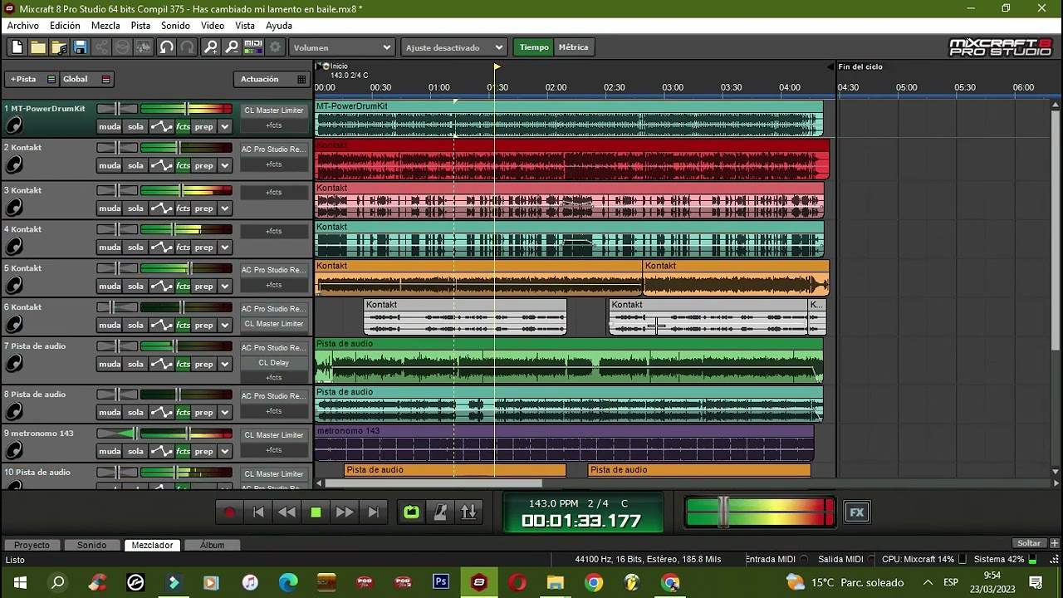This screenshot has width=1063, height=598.
Task: Click the MT-PowerDrumKit track instrument icon
Action: (x=13, y=126)
